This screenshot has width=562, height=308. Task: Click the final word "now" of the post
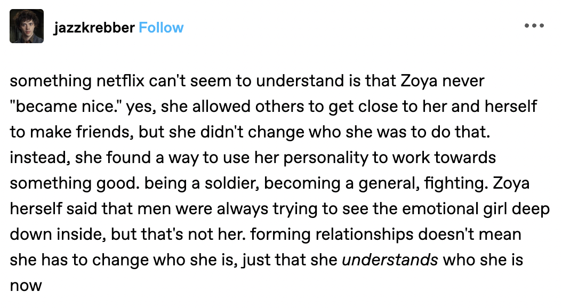pyautogui.click(x=26, y=286)
